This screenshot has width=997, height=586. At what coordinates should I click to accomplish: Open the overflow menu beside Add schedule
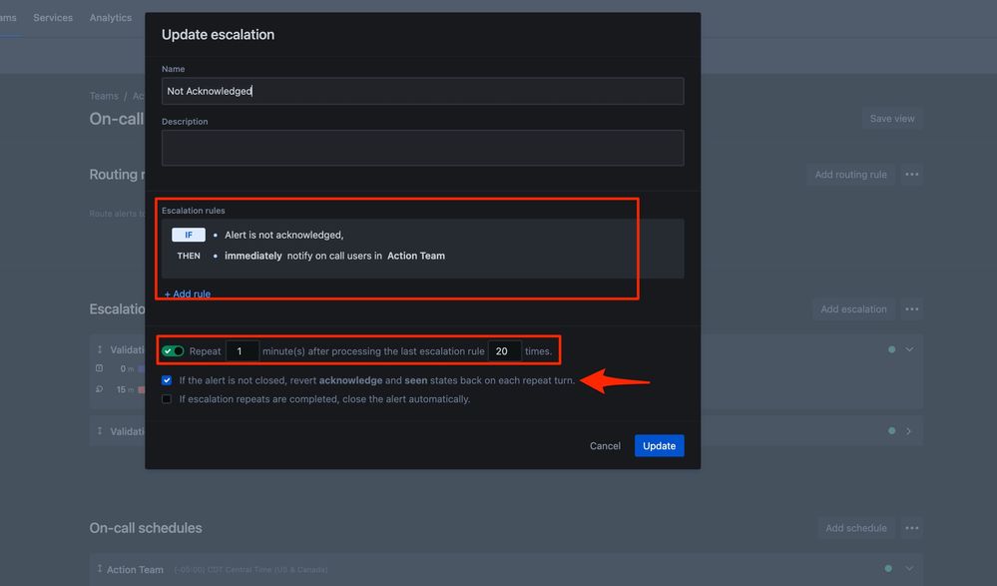[911, 527]
